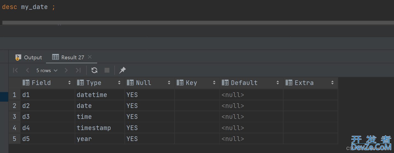Pin the Result 27 tab
Image resolution: width=394 pixels, height=153 pixels.
(x=122, y=70)
